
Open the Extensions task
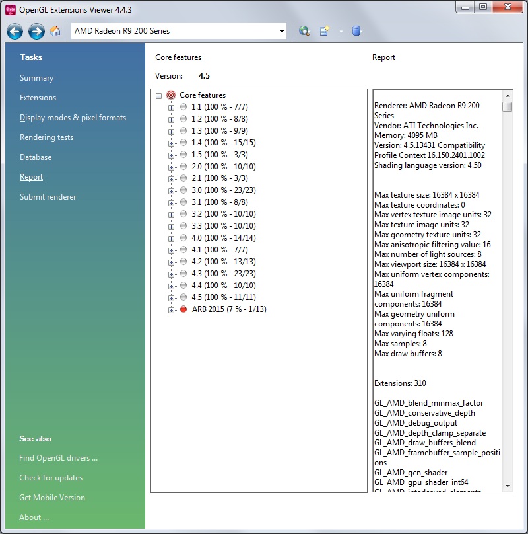(x=38, y=98)
